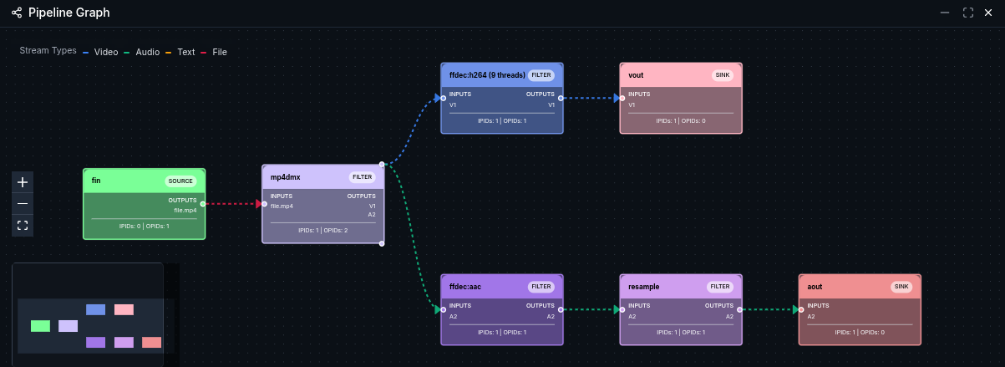The image size is (1005, 367).
Task: Click the FILTER badge on mp4dmx
Action: click(x=362, y=177)
